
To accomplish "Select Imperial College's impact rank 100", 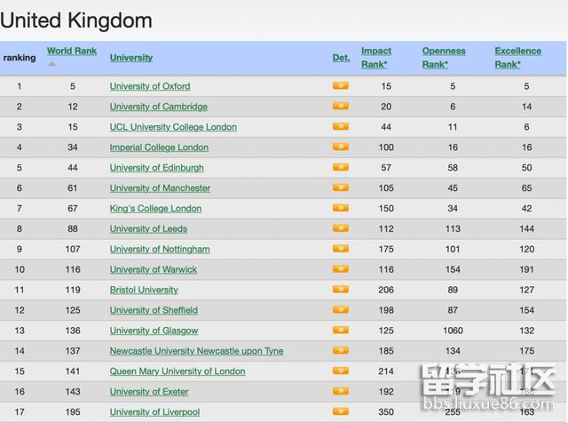I will (386, 148).
